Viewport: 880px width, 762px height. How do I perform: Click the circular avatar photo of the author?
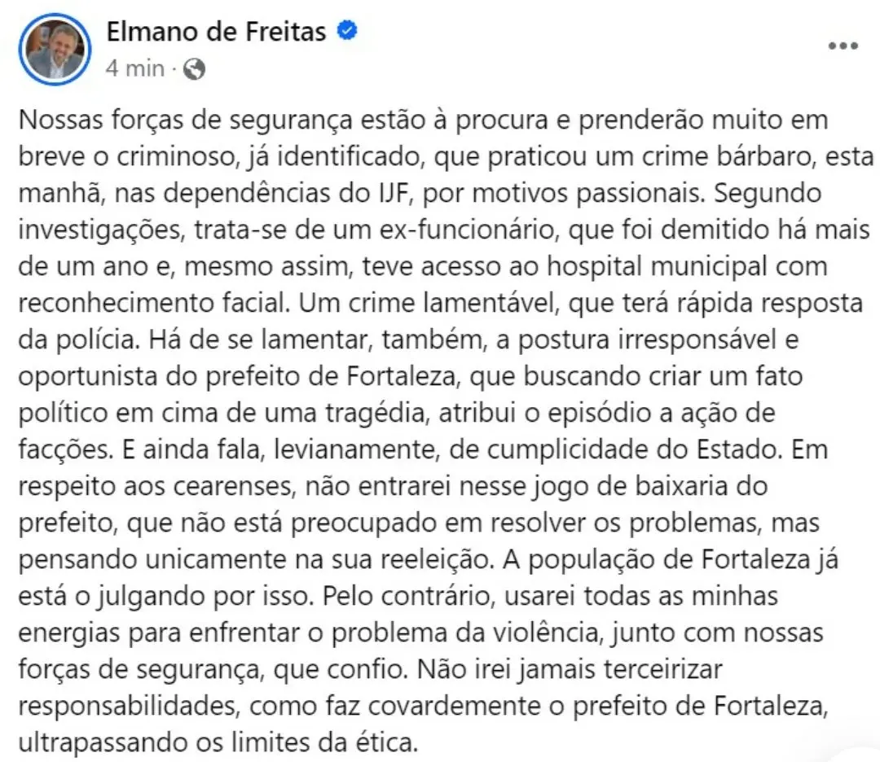53,49
